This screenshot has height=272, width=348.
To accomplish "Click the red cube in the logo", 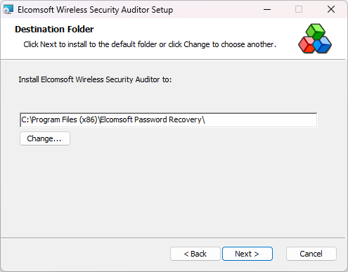I will coord(307,45).
